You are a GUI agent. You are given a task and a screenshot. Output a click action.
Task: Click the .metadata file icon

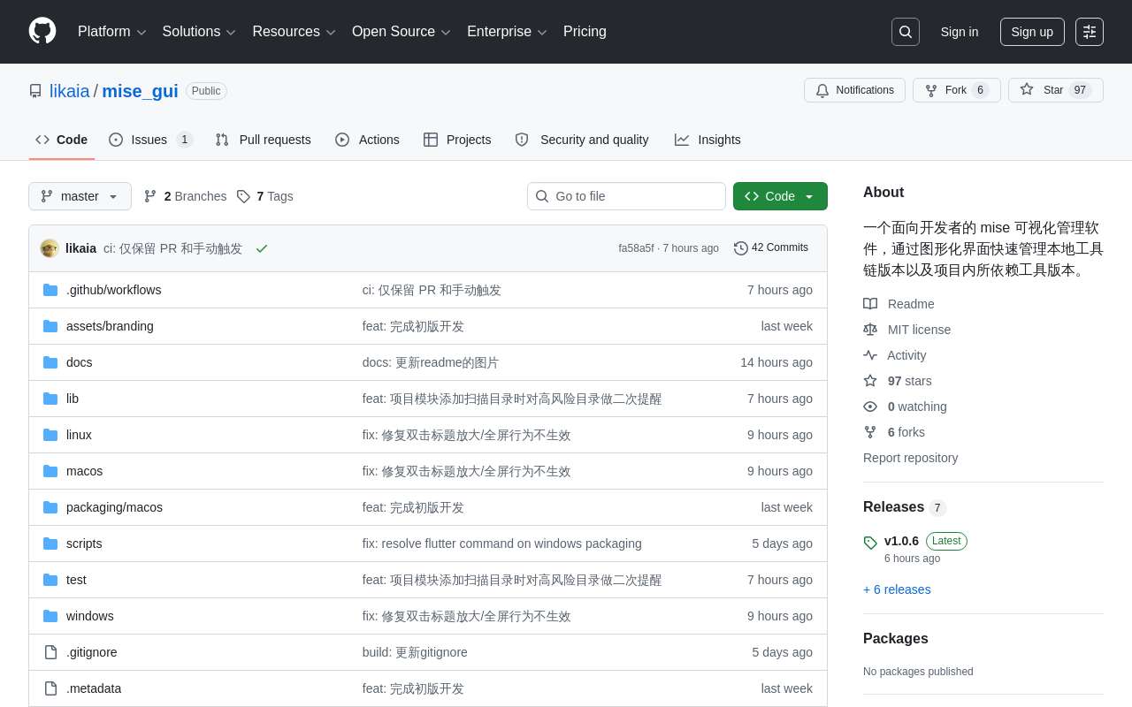click(50, 688)
